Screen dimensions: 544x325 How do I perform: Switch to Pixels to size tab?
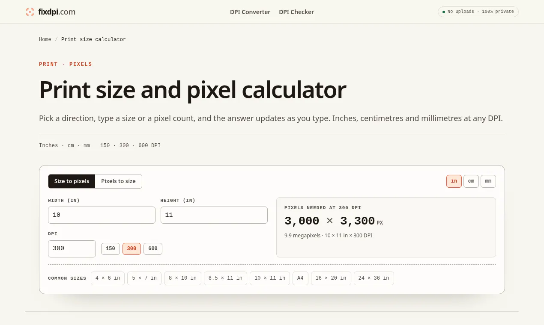coord(118,181)
